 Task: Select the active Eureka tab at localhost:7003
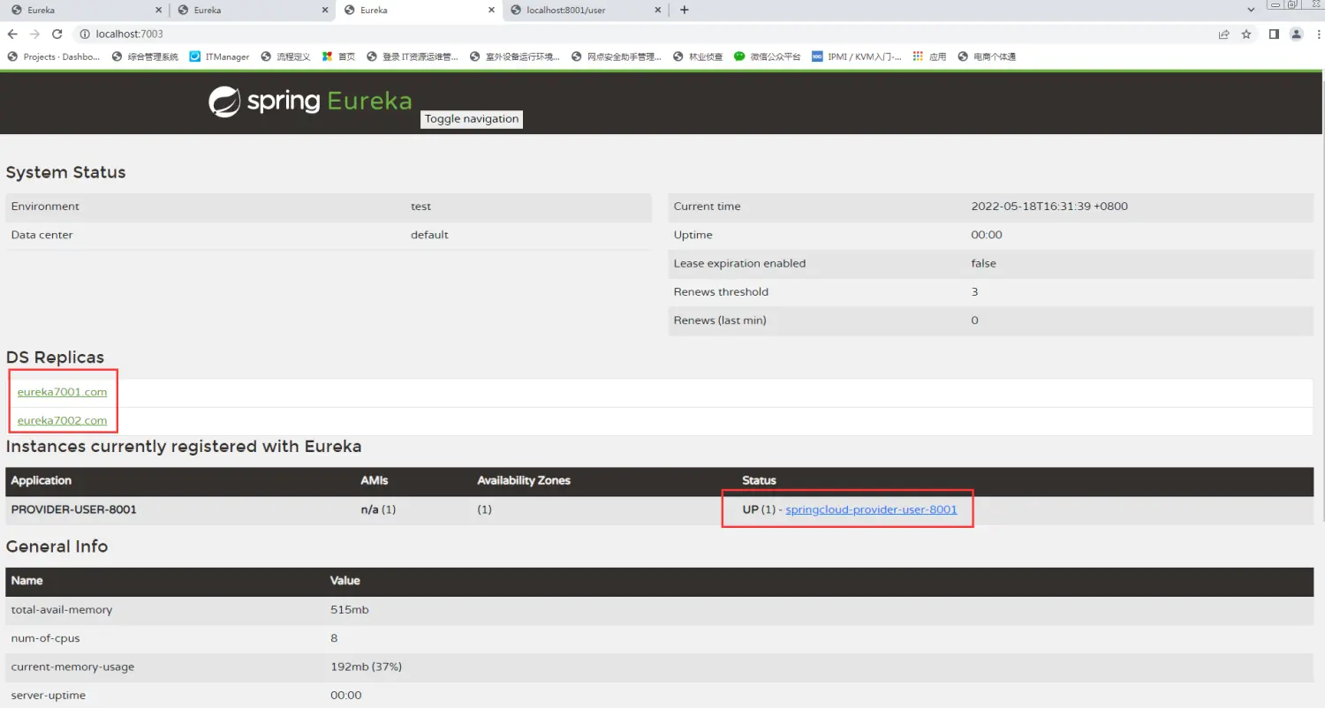(419, 10)
